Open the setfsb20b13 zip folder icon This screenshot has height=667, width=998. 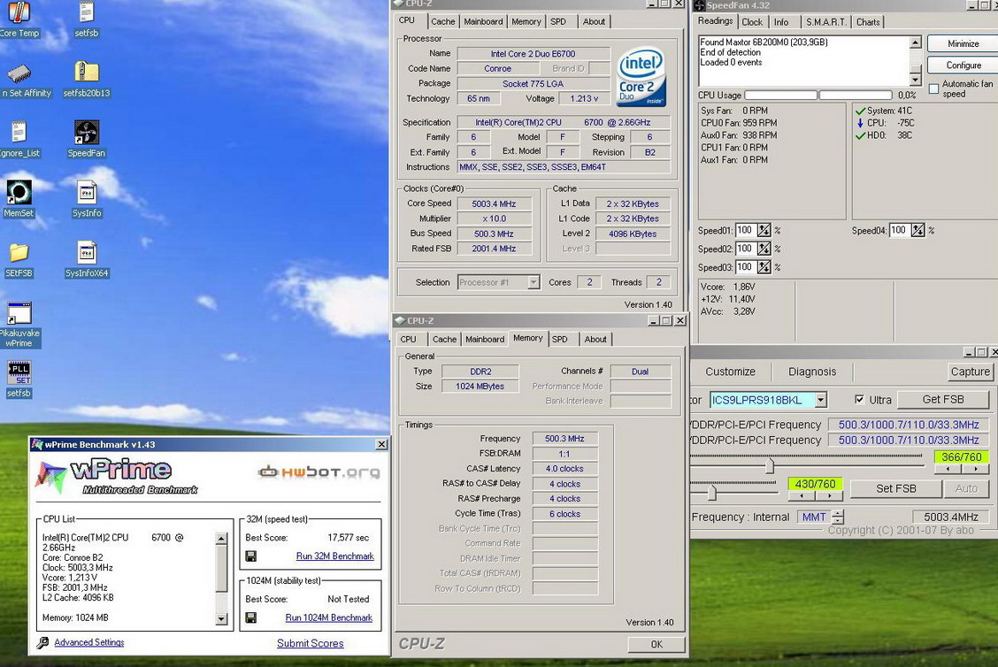87,72
